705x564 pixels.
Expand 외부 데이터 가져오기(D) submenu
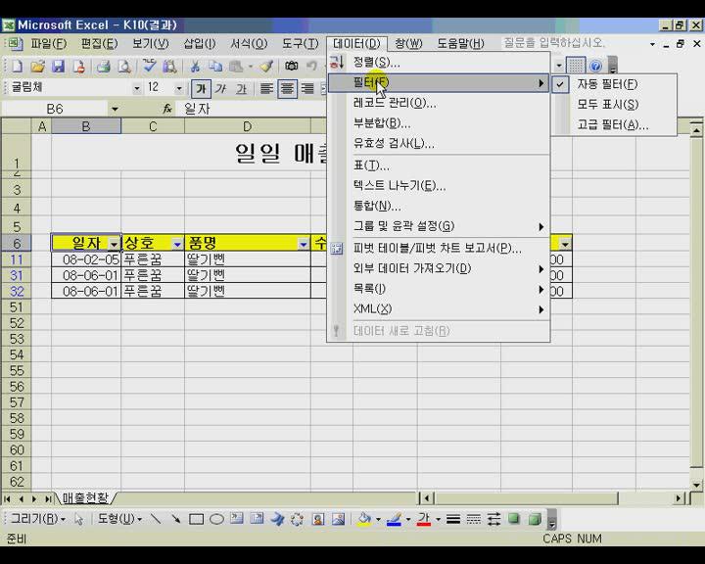click(x=439, y=268)
